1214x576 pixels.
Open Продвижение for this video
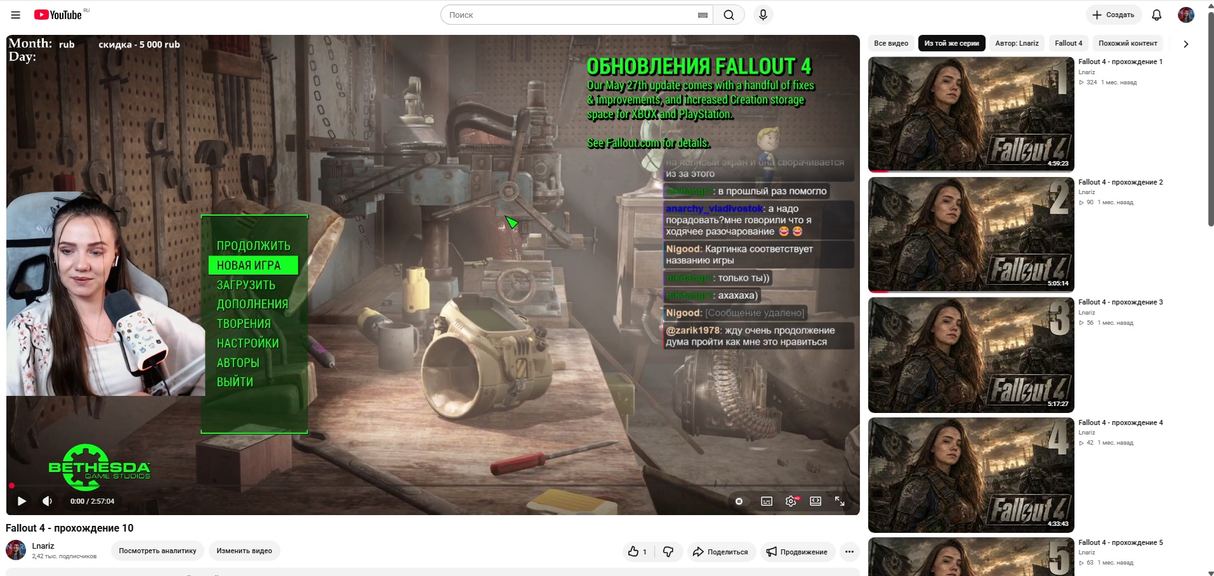(x=798, y=552)
